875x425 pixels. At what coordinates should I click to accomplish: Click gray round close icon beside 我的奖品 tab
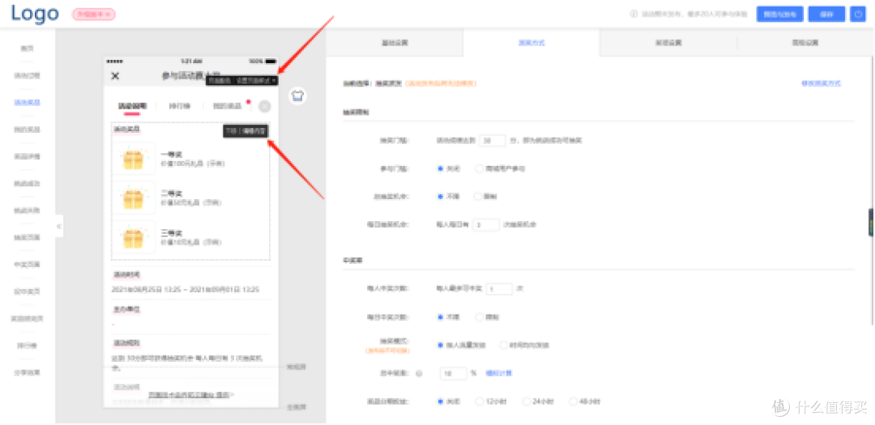[x=265, y=107]
